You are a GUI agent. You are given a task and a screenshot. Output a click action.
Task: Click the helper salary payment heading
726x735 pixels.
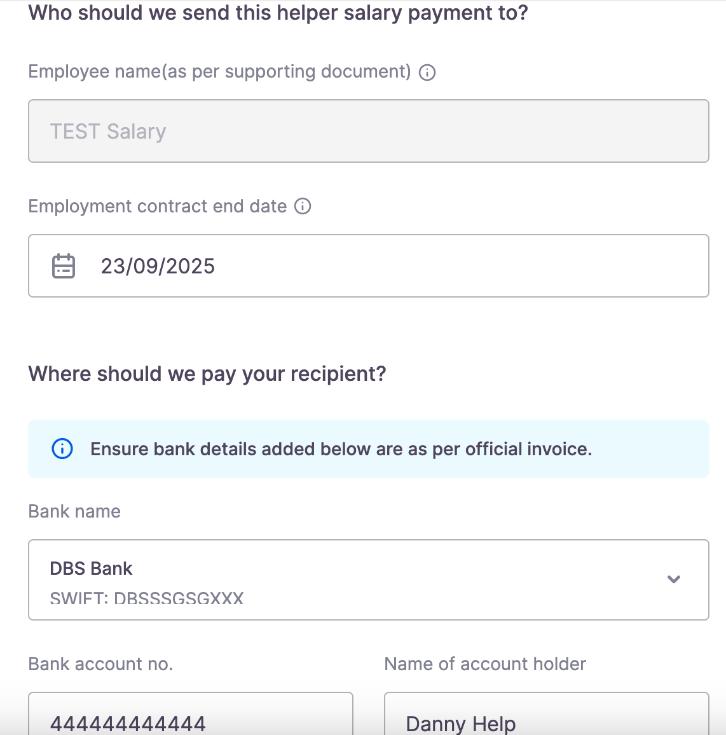click(278, 13)
